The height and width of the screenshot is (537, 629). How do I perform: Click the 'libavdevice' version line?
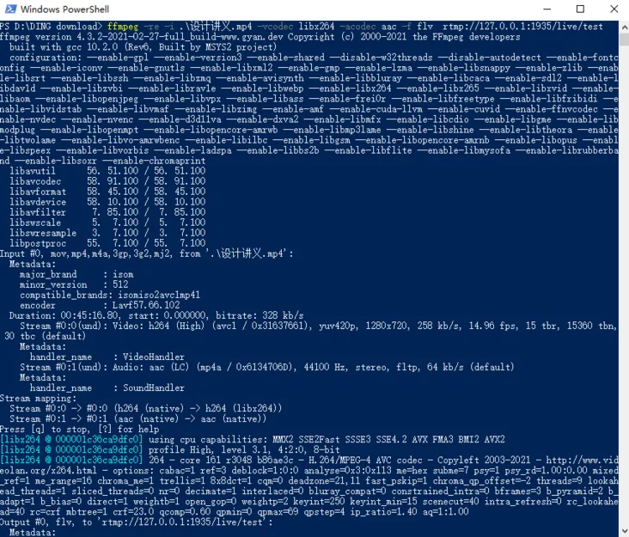107,202
